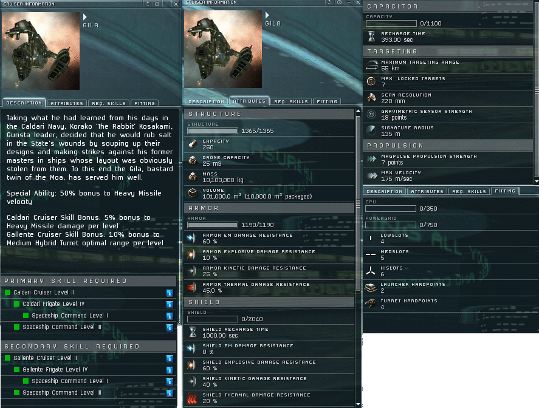Open the Req. Skills tab in middle window
The image size is (539, 408).
(291, 101)
